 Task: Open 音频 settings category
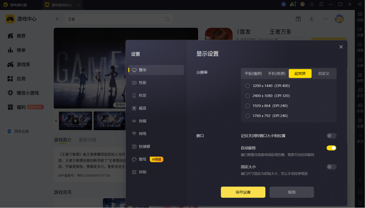pos(156,121)
